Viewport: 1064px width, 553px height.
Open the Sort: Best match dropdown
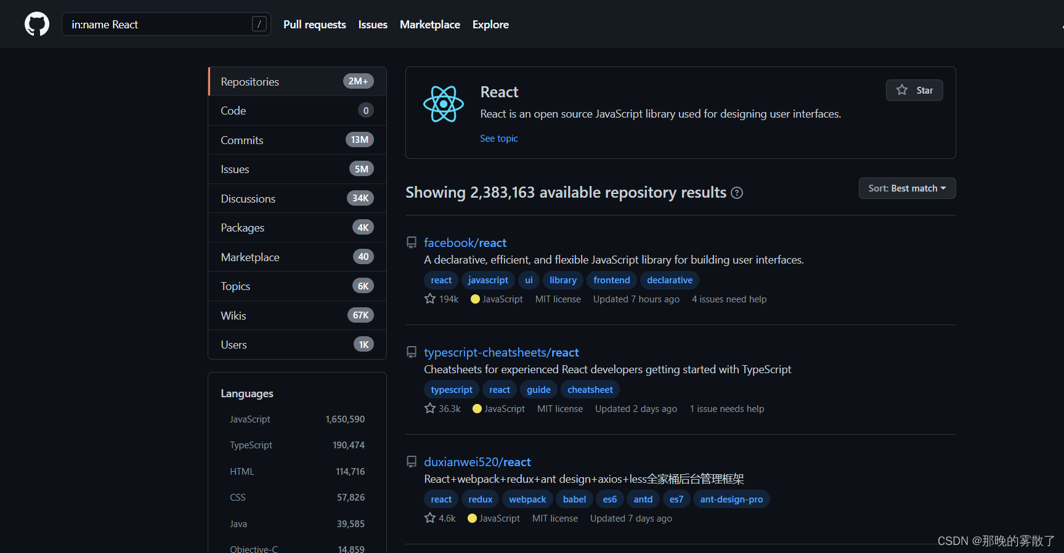pyautogui.click(x=907, y=188)
